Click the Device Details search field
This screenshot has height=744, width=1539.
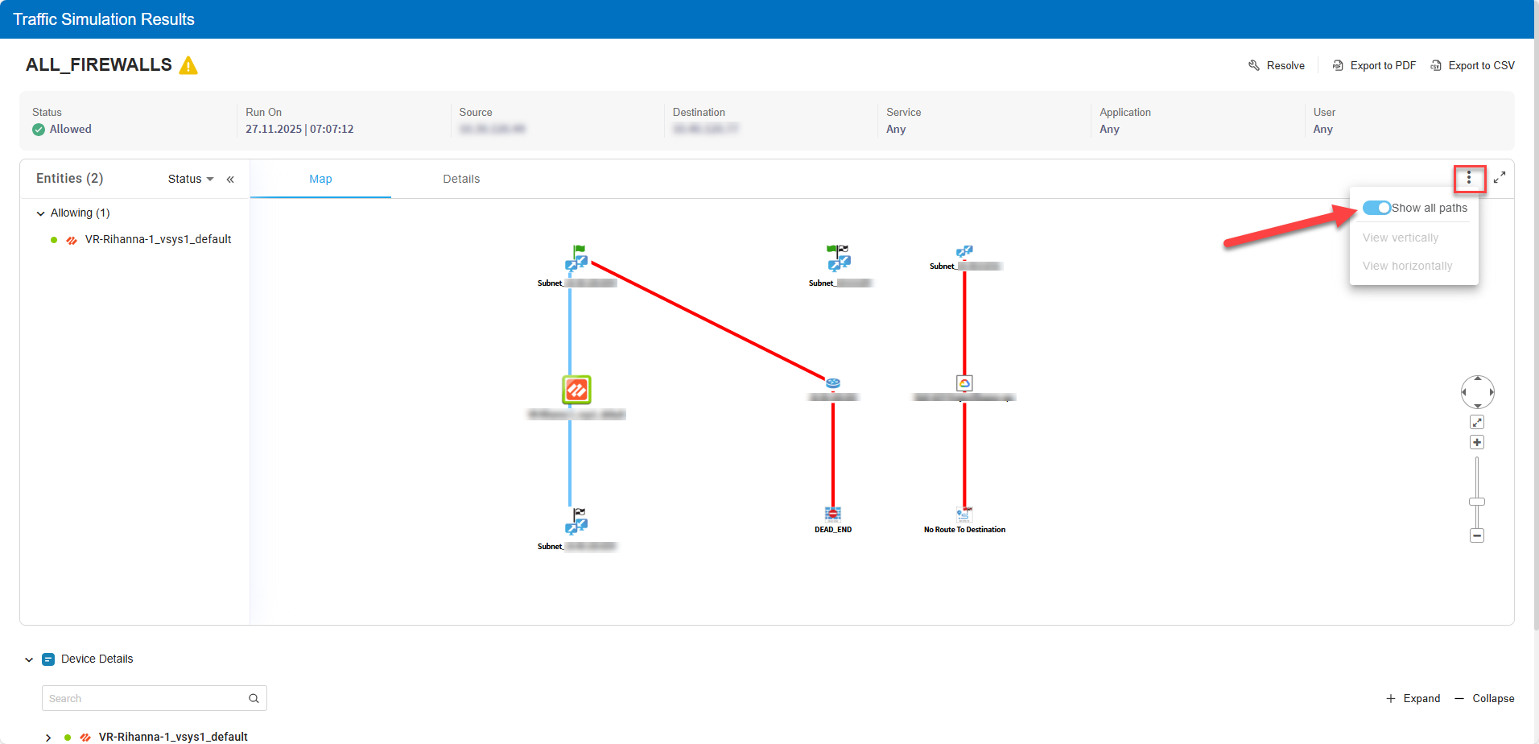pyautogui.click(x=145, y=698)
